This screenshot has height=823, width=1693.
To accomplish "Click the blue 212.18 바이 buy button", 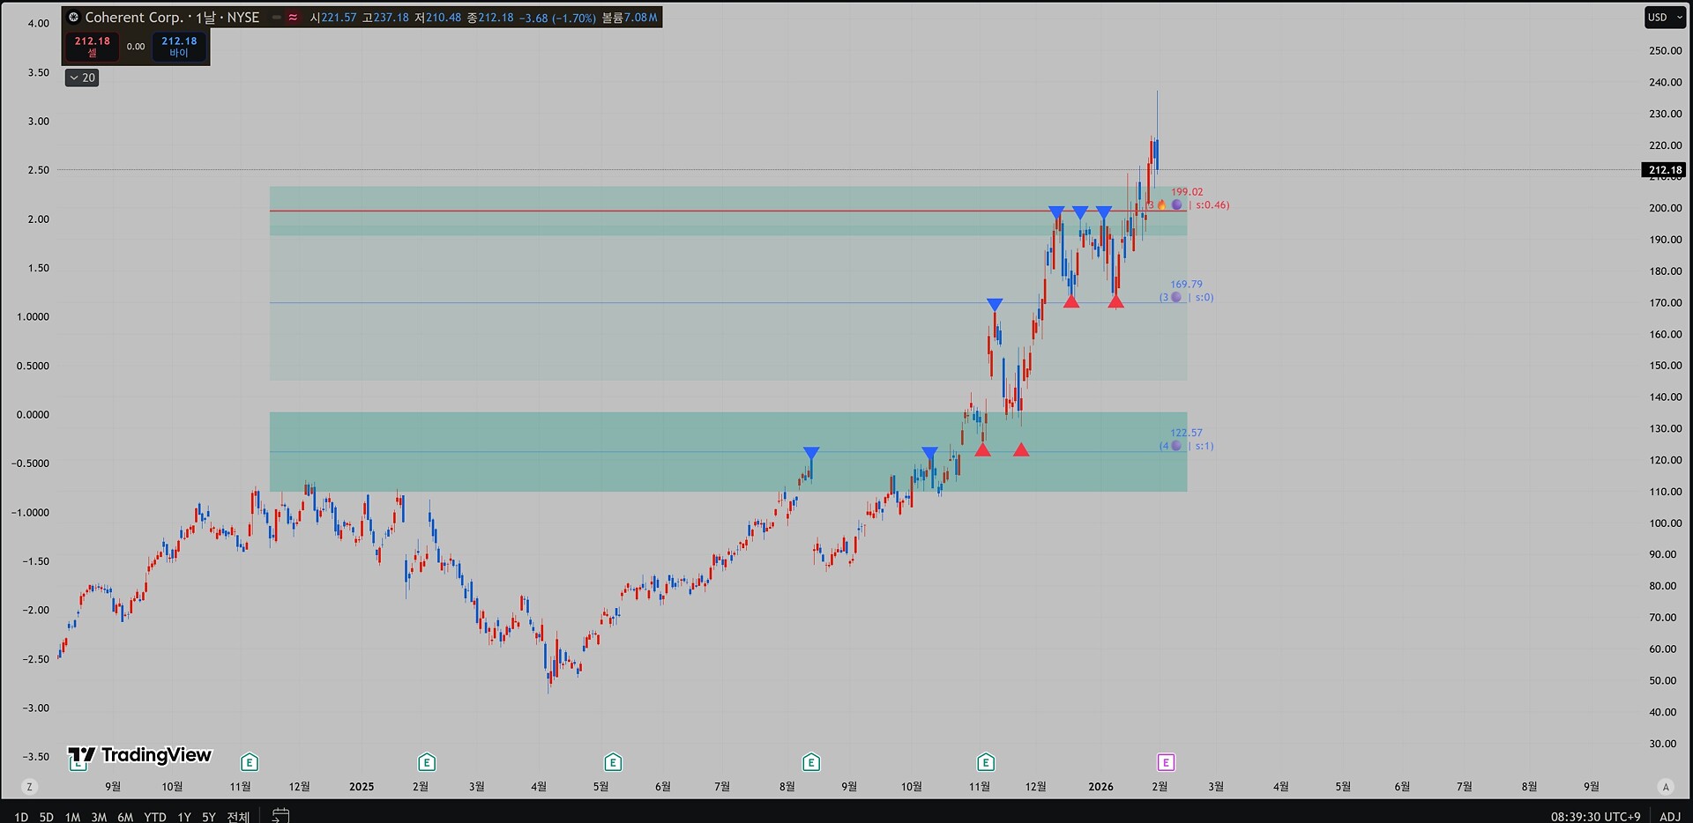I will (179, 47).
